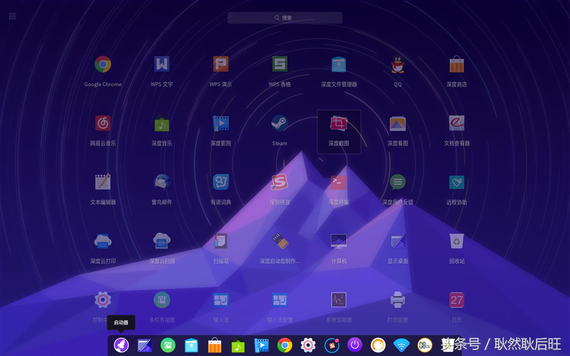Click the Wi-Fi tray icon in dock
Viewport: 570px width, 356px height.
tap(402, 345)
